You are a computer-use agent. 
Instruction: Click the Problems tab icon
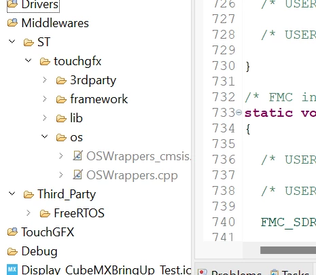click(203, 272)
